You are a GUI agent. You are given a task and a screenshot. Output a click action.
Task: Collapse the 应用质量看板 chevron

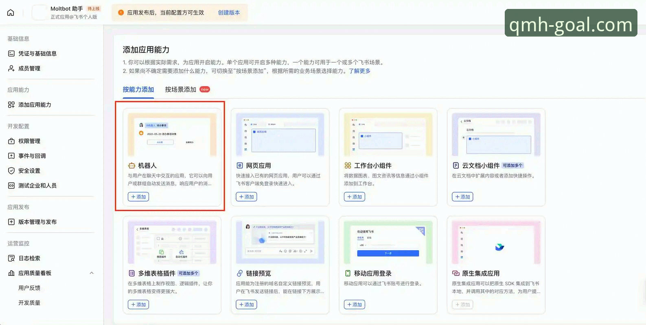click(92, 273)
